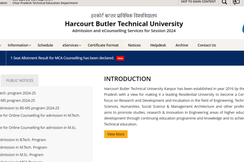Open the search magnifier icon
The width and height of the screenshot is (244, 162).
click(224, 2)
